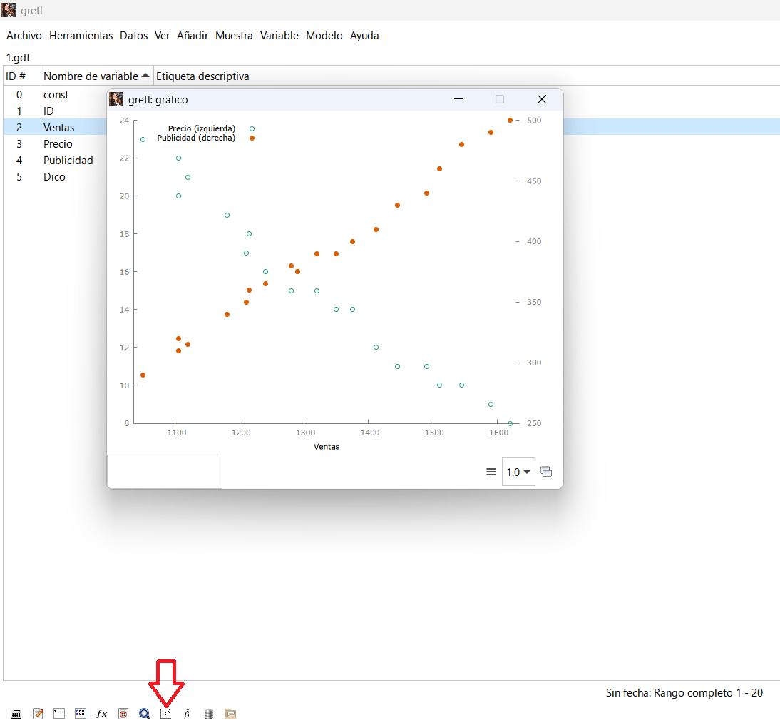Open the Modelo menu

324,36
